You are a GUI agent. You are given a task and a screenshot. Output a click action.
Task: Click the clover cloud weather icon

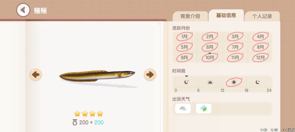pyautogui.click(x=203, y=109)
